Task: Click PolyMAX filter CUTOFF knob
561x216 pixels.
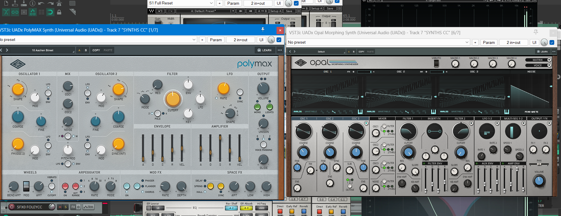Action: (x=173, y=99)
